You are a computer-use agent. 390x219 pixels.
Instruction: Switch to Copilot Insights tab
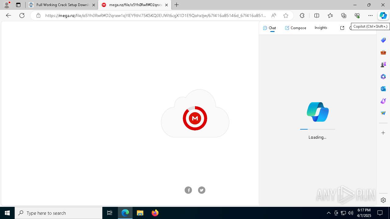pyautogui.click(x=321, y=28)
